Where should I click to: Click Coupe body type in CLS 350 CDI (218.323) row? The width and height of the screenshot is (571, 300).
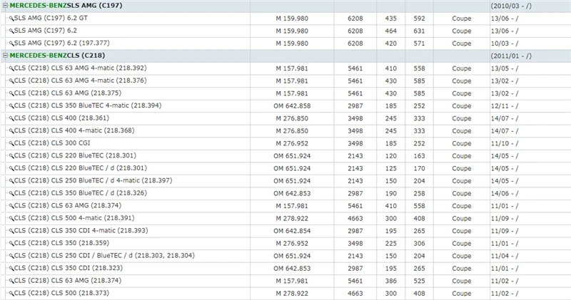(x=461, y=269)
